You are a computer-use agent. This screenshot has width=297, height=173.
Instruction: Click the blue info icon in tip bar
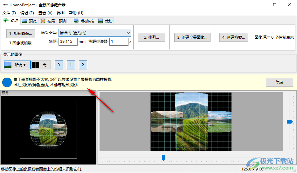[x=7, y=82]
